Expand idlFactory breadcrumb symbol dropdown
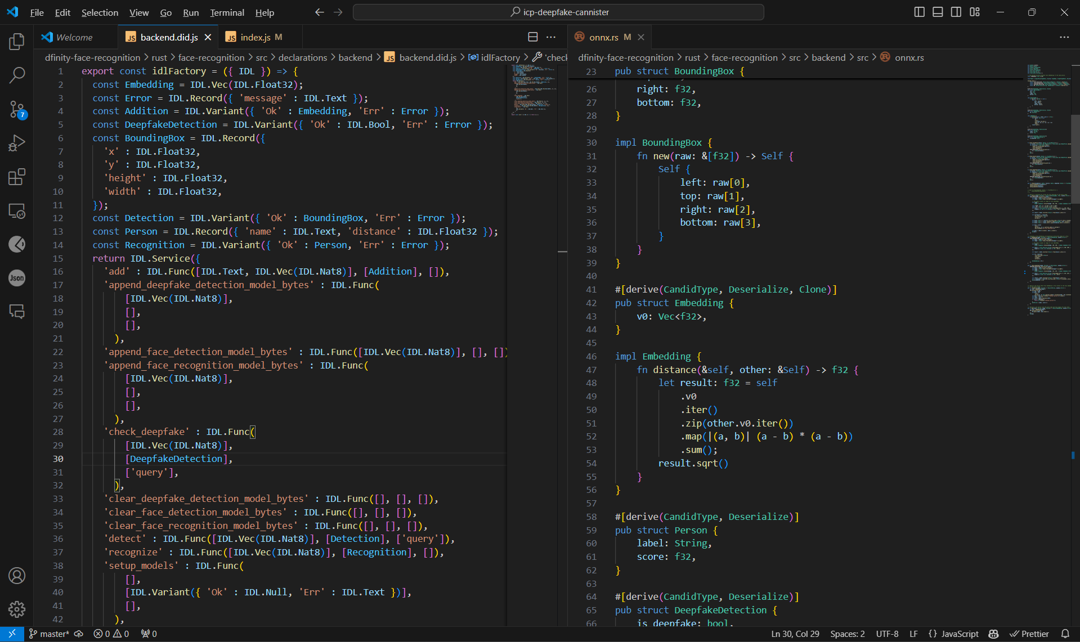1080x642 pixels. 500,57
